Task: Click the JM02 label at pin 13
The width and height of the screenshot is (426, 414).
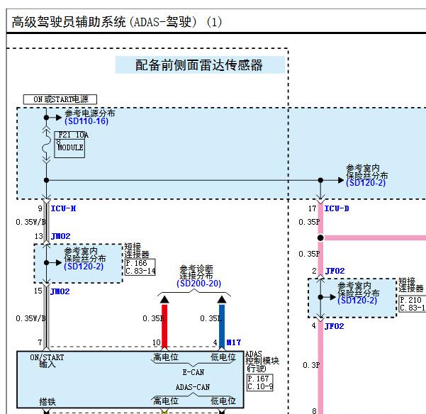Action: coord(60,236)
